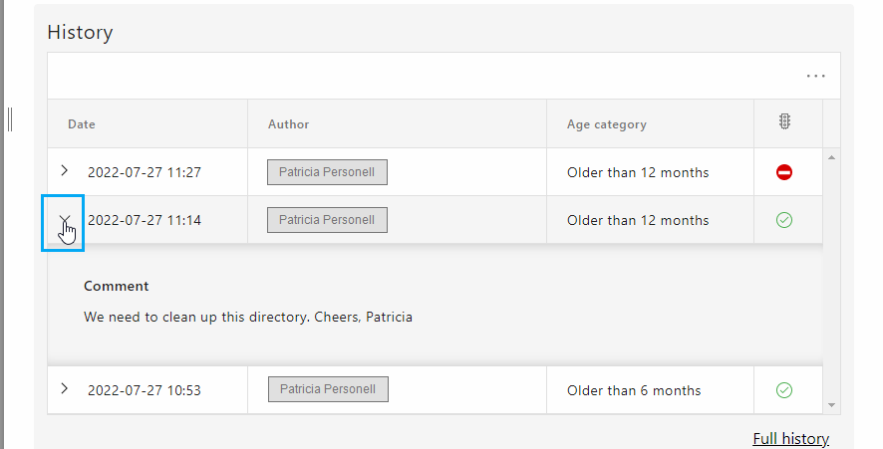Sort by the Author column header

(x=288, y=124)
